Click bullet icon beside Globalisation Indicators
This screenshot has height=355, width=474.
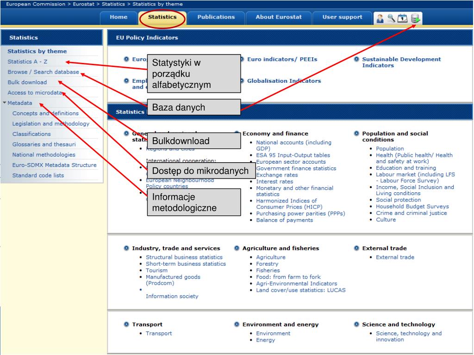pyautogui.click(x=242, y=80)
